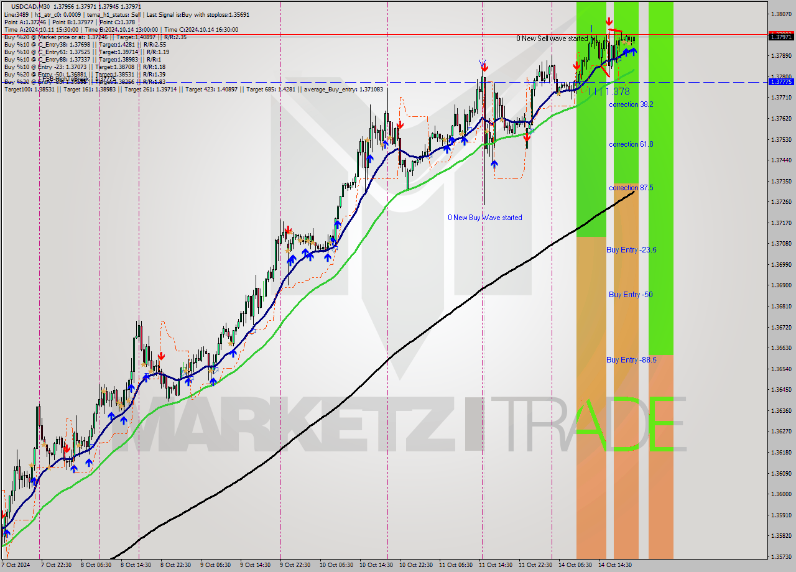
Task: Click the 'Buy Entry -88.6' label
Action: [x=631, y=360]
